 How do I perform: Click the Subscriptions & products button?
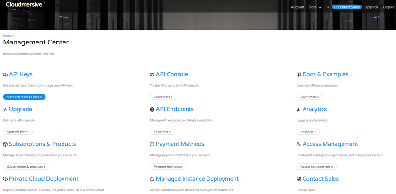click(26, 167)
